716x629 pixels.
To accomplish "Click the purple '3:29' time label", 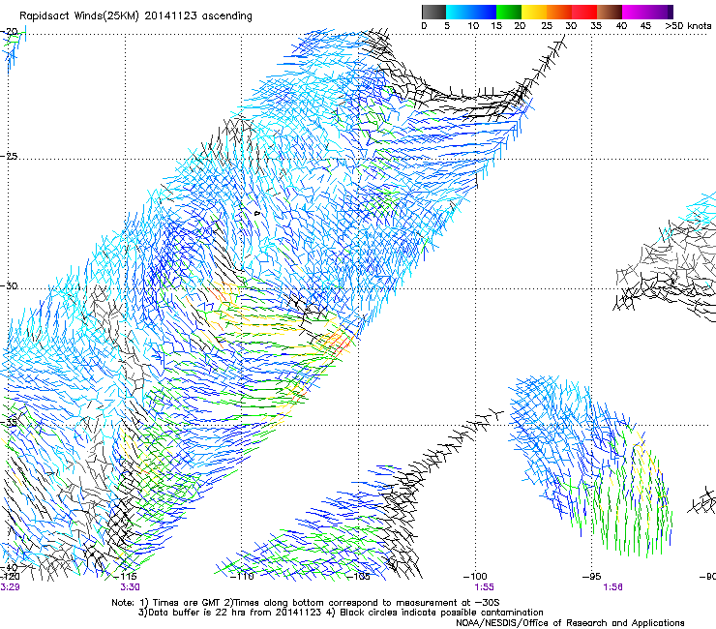I will (x=10, y=587).
